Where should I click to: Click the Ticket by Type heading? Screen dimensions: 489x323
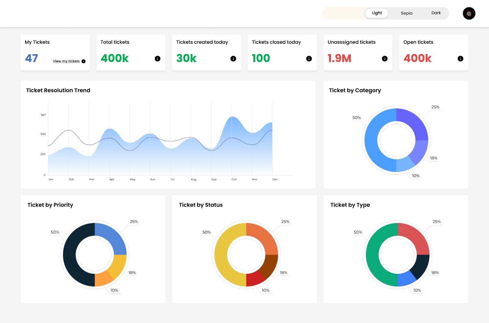point(350,205)
